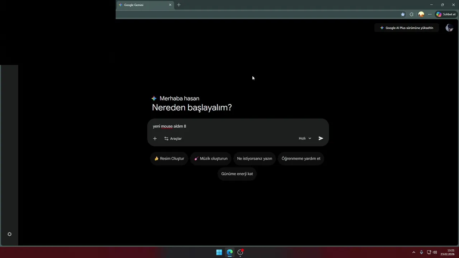Choose the Ne istiyorsanız yazın chip

(x=255, y=158)
